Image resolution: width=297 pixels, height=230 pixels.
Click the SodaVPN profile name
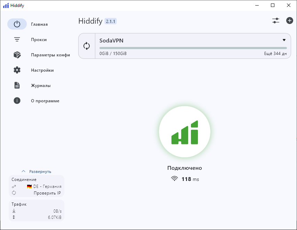pyautogui.click(x=111, y=41)
